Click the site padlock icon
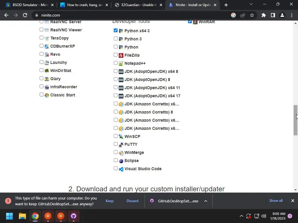 pos(36,15)
